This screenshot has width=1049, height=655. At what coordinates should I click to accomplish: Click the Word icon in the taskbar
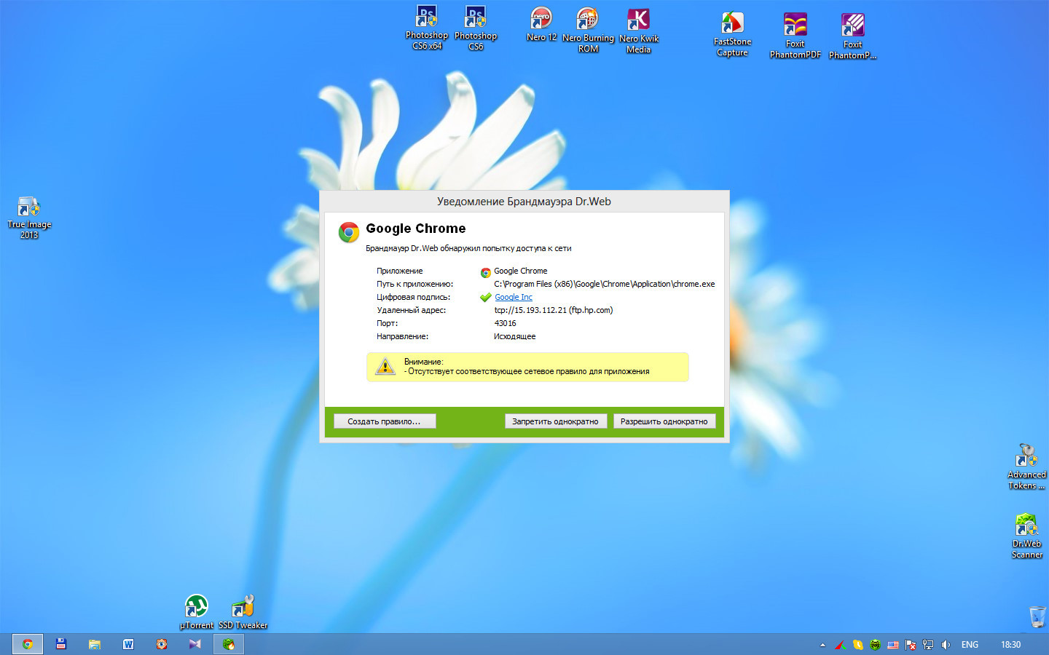point(128,644)
